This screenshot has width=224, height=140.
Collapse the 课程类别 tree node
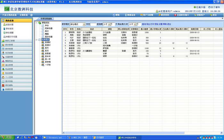pos(36,23)
